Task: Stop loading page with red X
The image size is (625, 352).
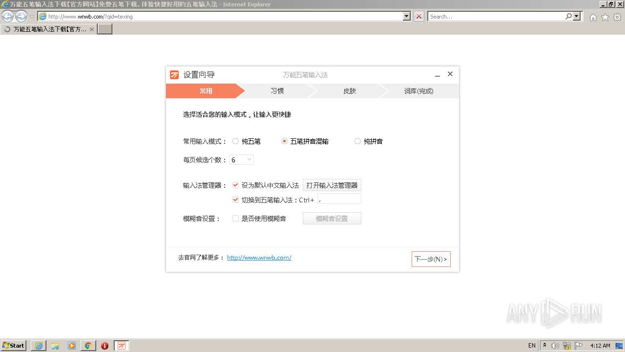Action: (419, 16)
